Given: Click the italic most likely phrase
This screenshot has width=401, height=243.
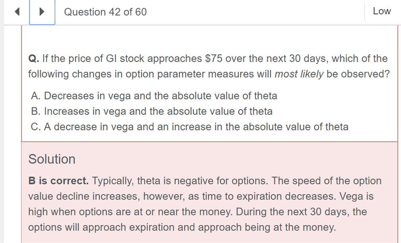Looking at the screenshot, I should [x=299, y=74].
